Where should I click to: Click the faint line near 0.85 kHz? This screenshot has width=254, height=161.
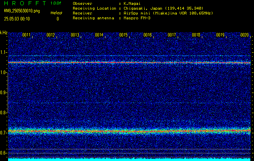[129, 103]
